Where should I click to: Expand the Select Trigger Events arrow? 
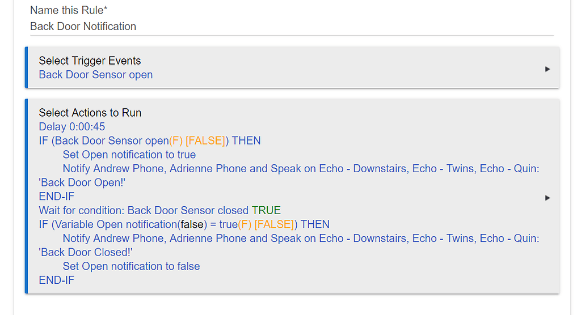[547, 69]
